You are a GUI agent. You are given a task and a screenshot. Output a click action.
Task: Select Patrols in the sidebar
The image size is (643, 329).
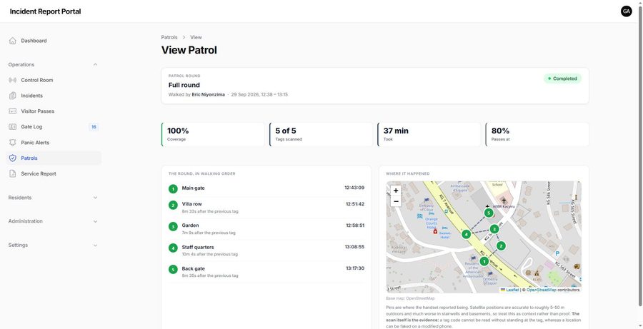click(54, 158)
